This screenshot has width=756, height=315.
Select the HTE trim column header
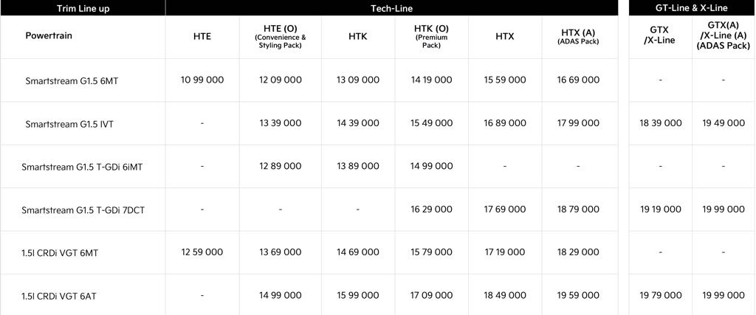coord(202,36)
